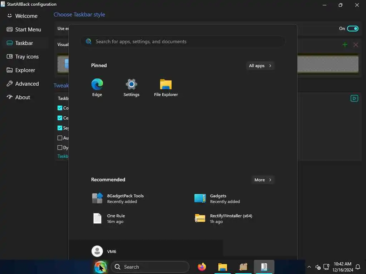Open pinned File Explorer
Viewport: 366px width, 274px height.
pos(166,88)
